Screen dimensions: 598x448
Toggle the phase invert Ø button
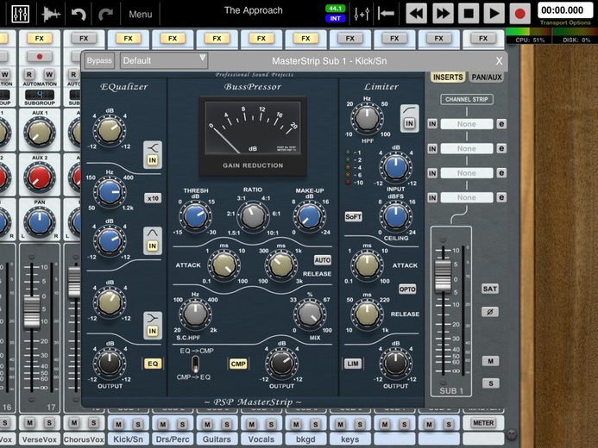pyautogui.click(x=490, y=312)
